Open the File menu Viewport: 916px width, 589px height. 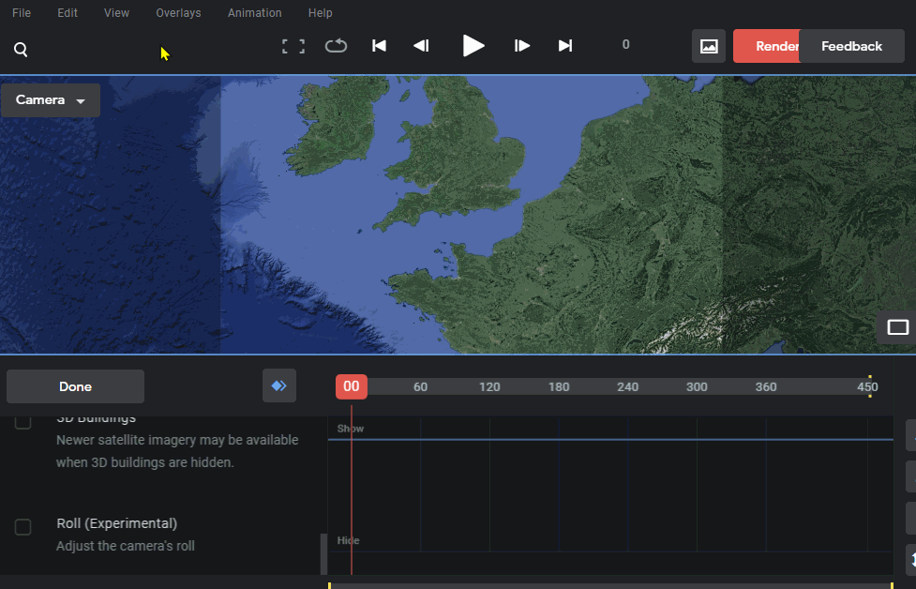[x=21, y=13]
